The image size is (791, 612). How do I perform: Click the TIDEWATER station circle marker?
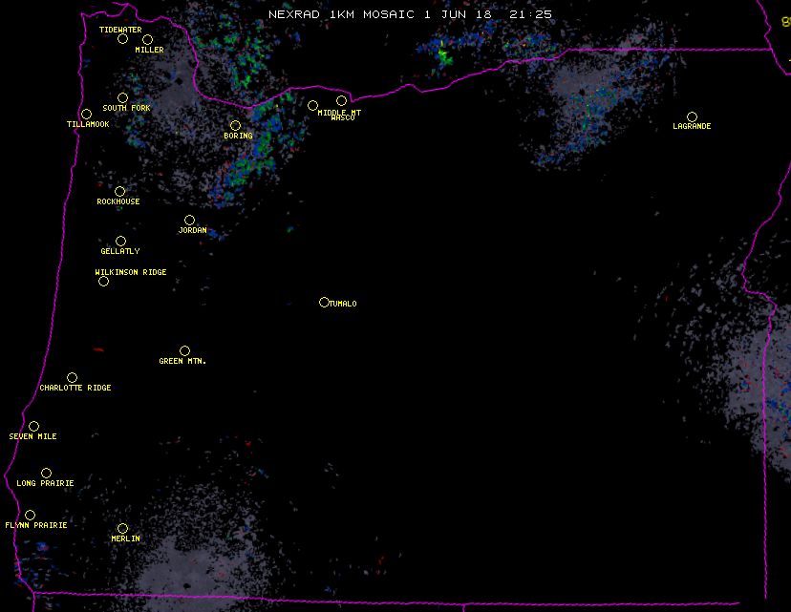(122, 38)
